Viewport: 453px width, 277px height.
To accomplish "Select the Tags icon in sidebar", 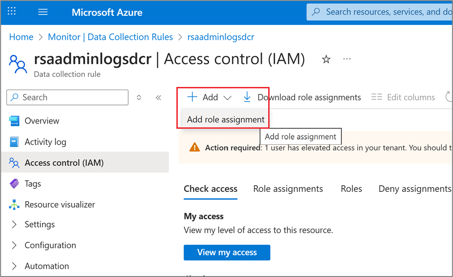I will tap(14, 184).
